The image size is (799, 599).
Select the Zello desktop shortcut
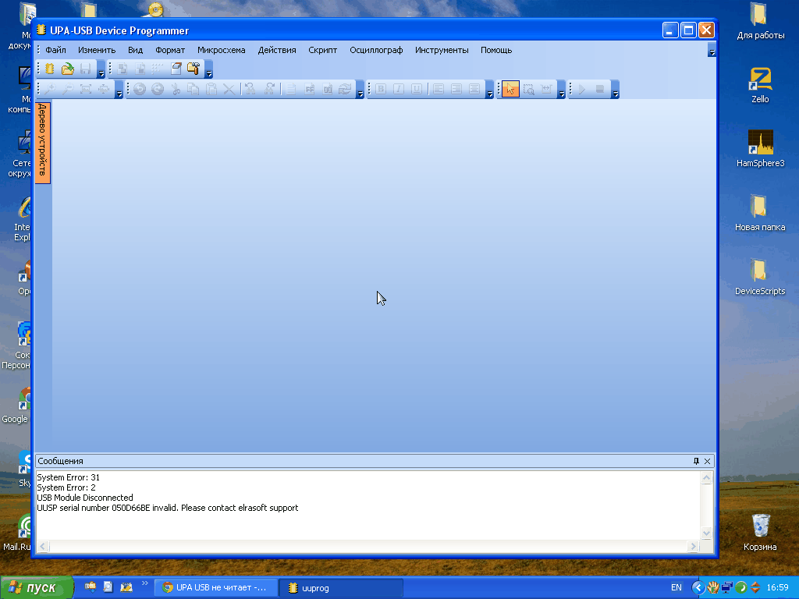760,84
